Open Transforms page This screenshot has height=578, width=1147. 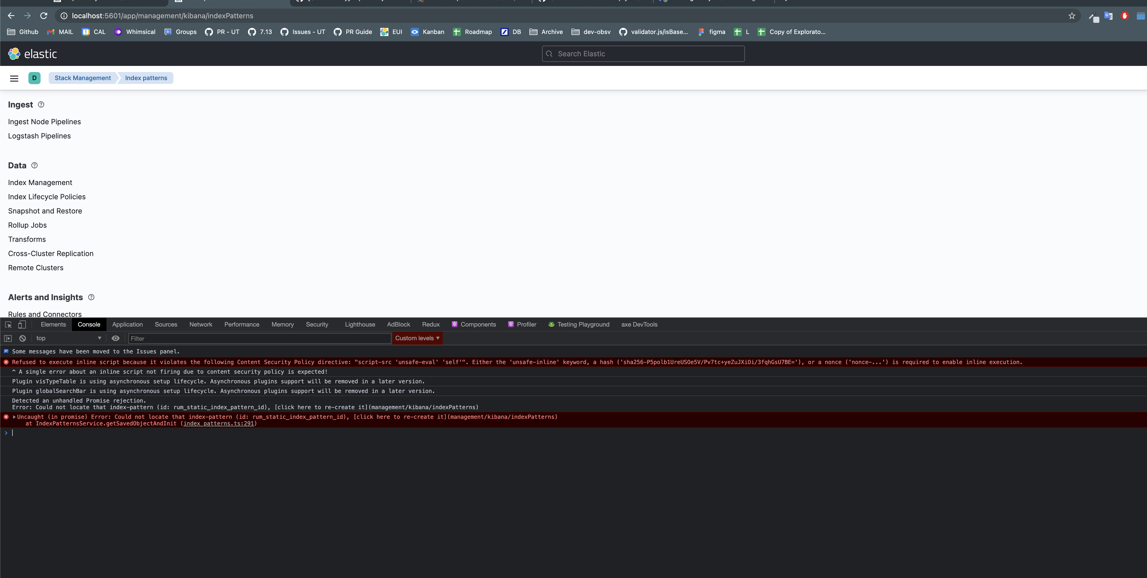[27, 240]
